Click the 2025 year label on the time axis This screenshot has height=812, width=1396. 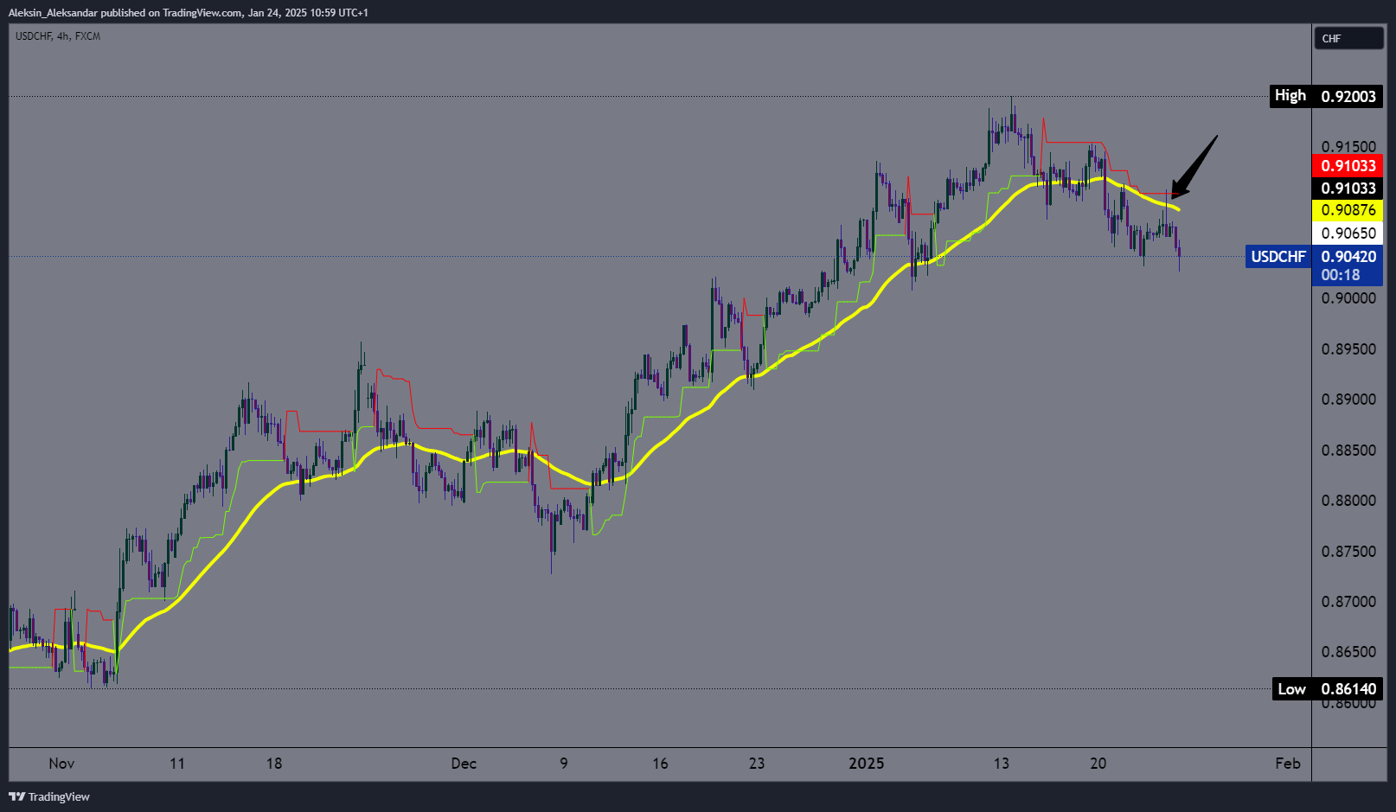[867, 764]
